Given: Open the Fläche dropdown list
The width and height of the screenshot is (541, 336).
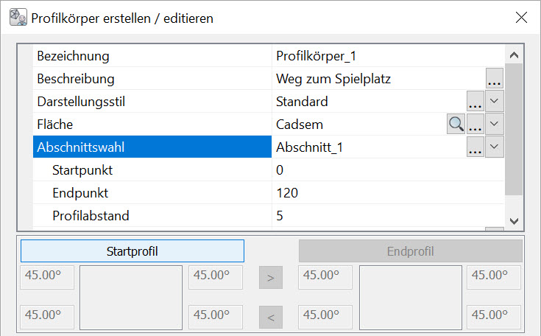Looking at the screenshot, I should click(495, 125).
